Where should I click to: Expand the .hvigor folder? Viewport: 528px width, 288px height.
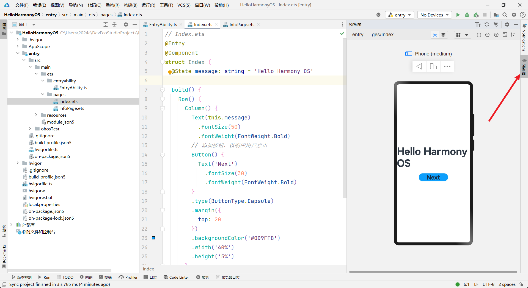tap(18, 40)
